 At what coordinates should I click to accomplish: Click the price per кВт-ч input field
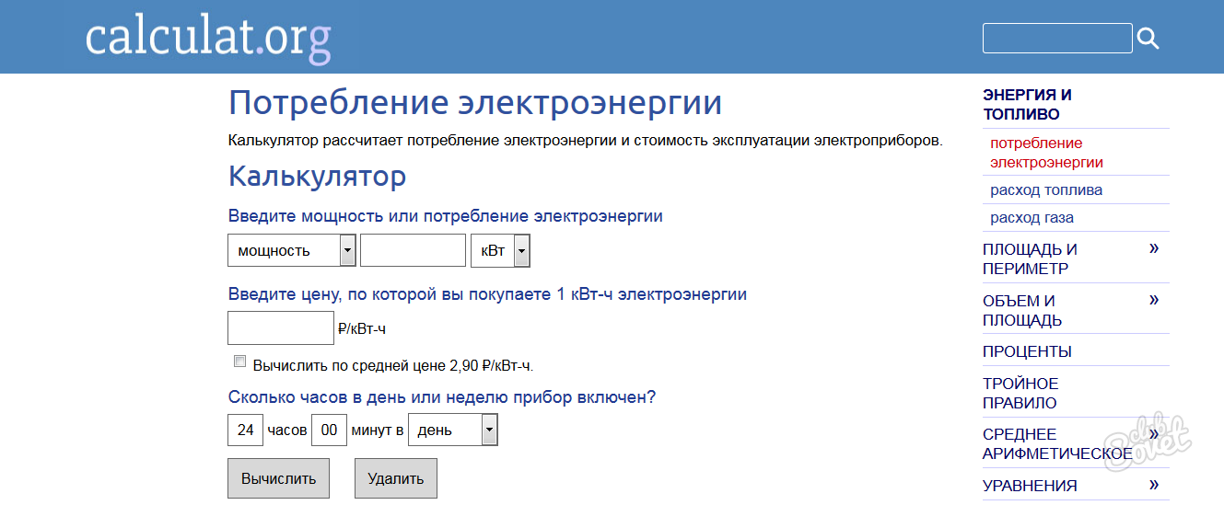click(x=280, y=327)
